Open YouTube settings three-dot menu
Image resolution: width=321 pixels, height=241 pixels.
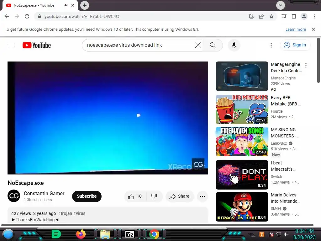[271, 45]
